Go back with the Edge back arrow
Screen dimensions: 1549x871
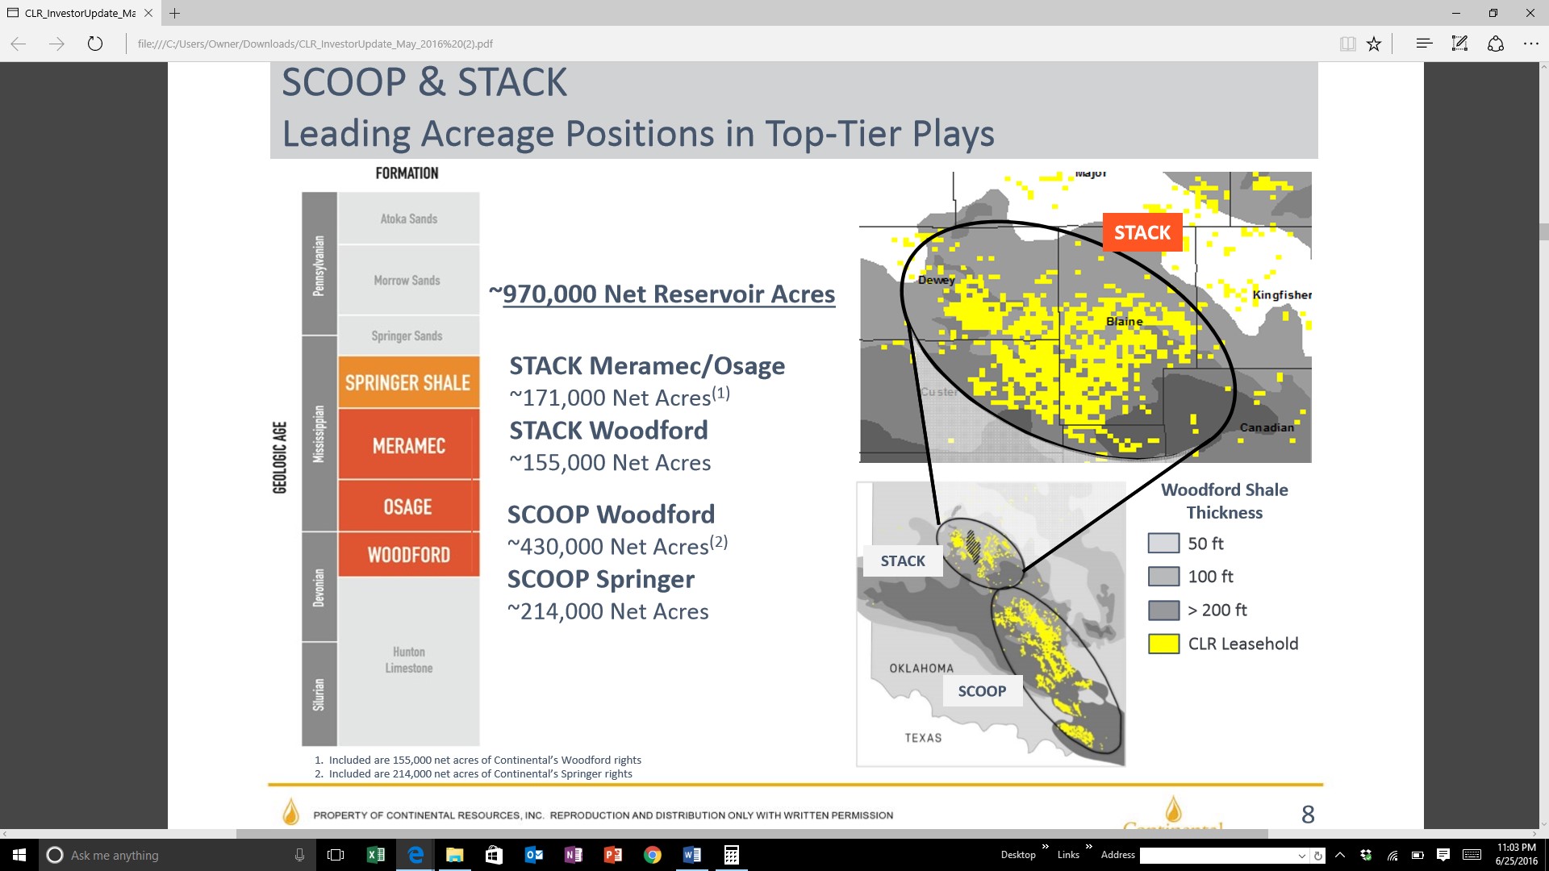[19, 44]
